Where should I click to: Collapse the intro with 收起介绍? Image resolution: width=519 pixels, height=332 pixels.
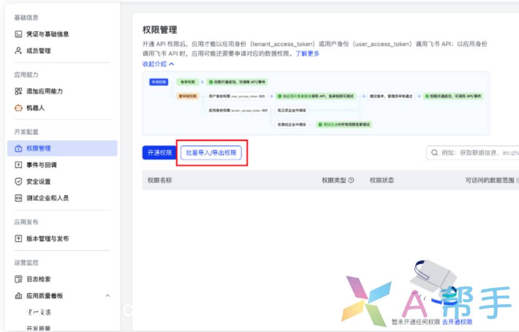[x=158, y=64]
